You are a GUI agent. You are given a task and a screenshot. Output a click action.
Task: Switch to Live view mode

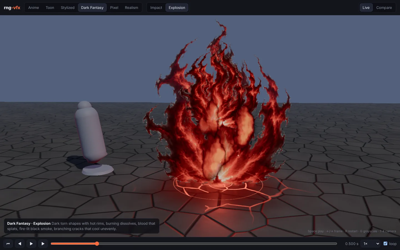pyautogui.click(x=366, y=7)
